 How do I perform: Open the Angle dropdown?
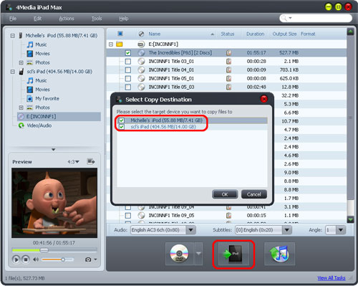coord(341,230)
